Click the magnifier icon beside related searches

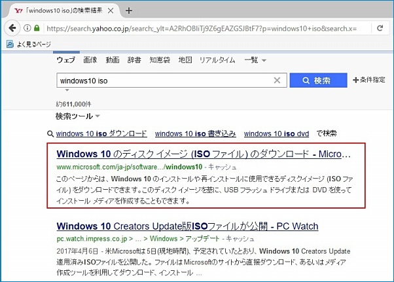[x=50, y=134]
